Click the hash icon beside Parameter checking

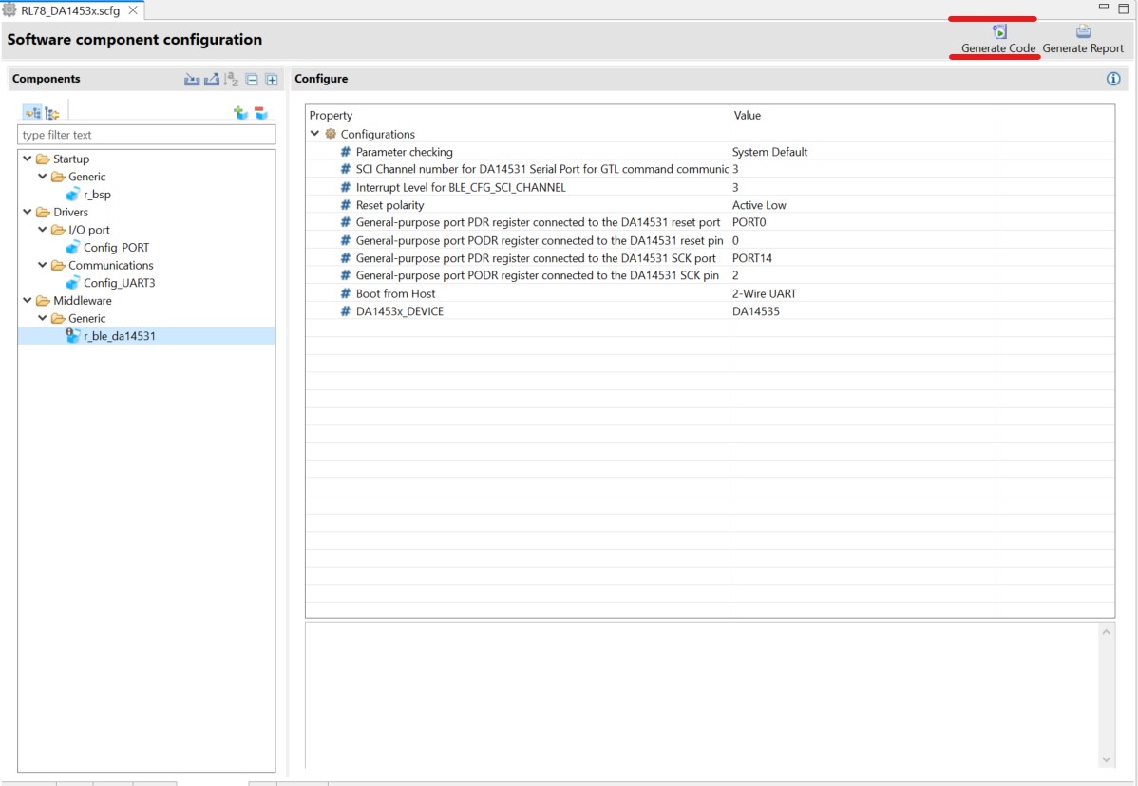click(x=346, y=152)
